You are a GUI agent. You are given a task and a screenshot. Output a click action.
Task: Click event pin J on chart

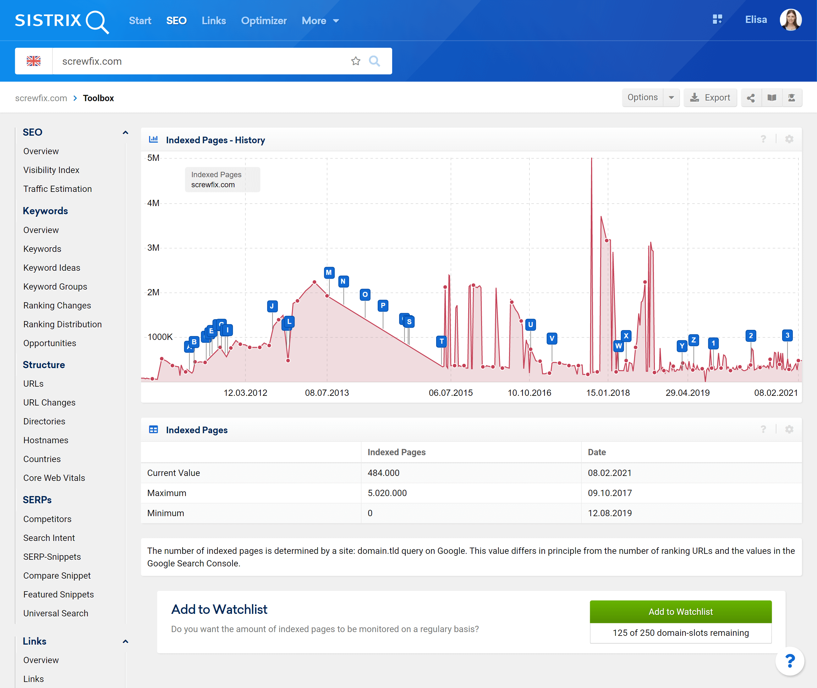(272, 306)
